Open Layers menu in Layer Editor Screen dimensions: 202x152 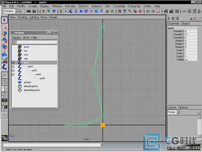172,108
